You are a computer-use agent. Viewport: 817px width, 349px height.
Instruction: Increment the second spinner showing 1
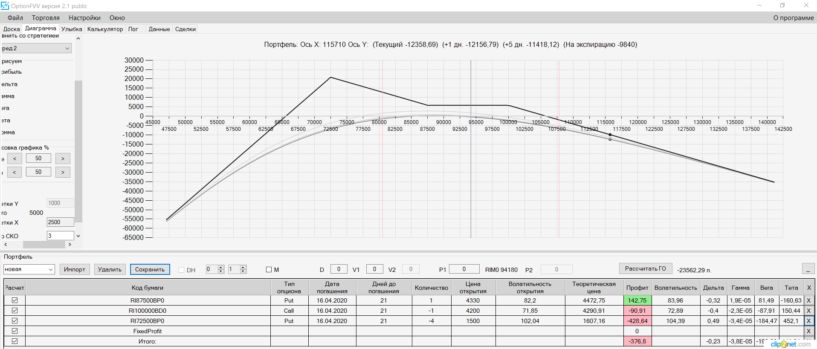pyautogui.click(x=243, y=267)
